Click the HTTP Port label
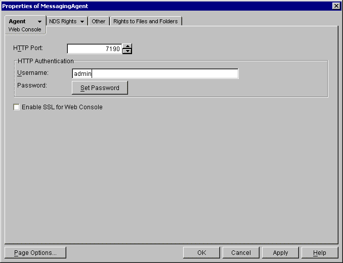343x263 pixels. point(28,48)
